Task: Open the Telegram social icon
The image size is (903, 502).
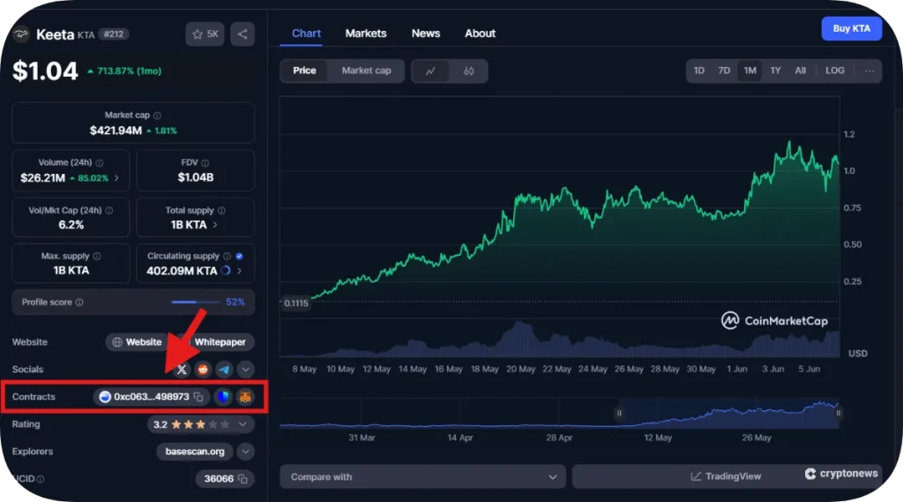Action: [x=224, y=370]
